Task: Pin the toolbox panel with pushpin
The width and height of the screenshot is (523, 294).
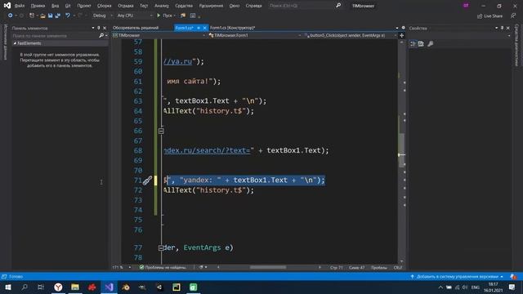Action: click(x=99, y=28)
